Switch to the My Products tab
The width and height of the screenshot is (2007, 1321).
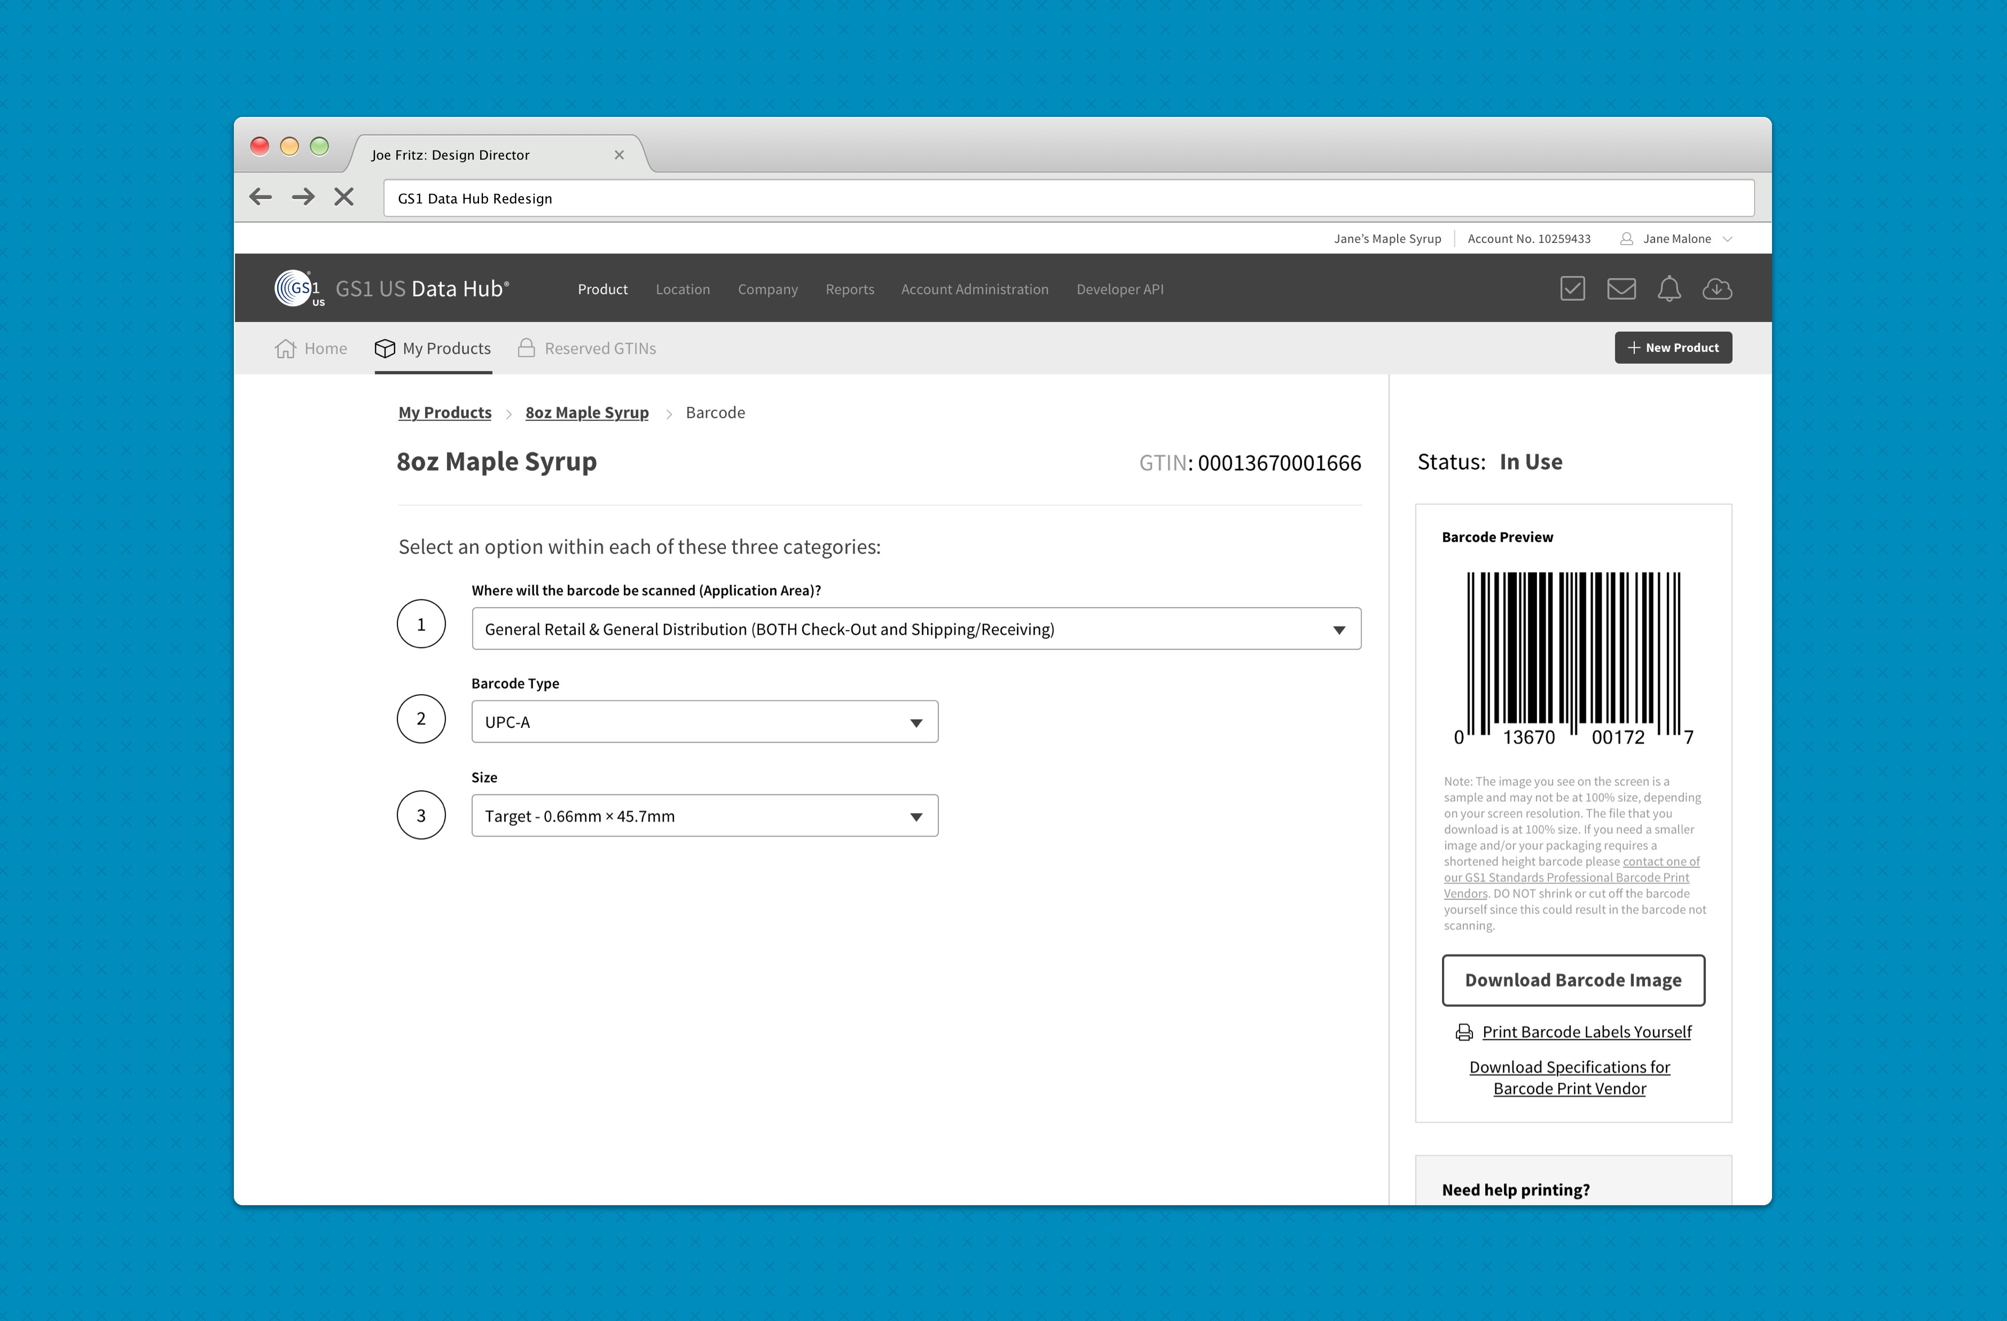pos(433,348)
